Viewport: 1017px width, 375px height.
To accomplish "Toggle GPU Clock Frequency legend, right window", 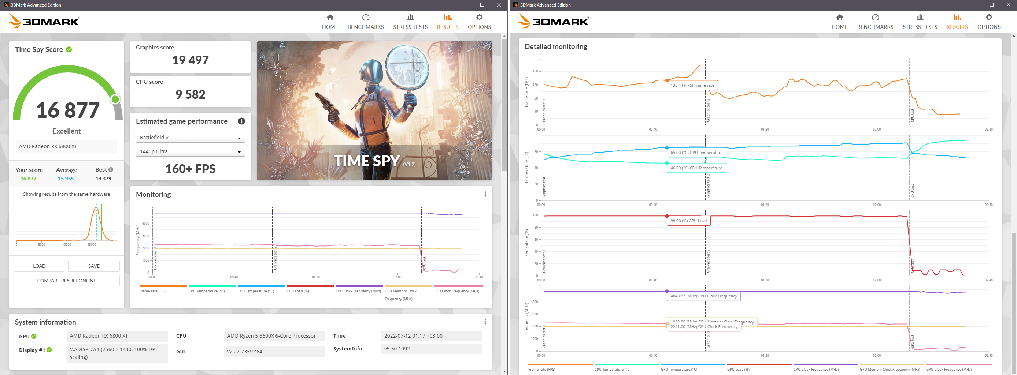I will pyautogui.click(x=959, y=368).
